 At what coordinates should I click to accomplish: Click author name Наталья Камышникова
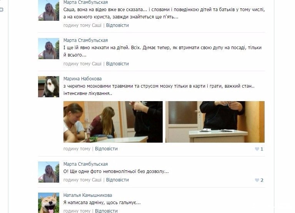coord(88,195)
